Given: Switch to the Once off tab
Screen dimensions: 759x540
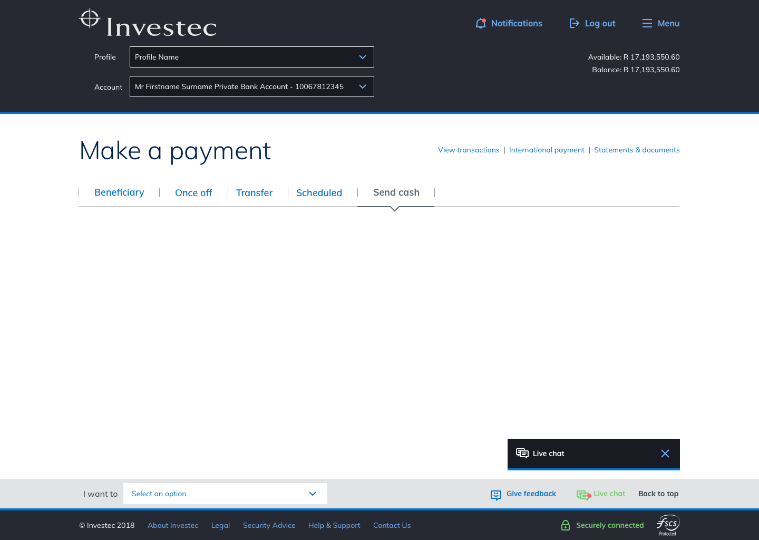Looking at the screenshot, I should 193,193.
